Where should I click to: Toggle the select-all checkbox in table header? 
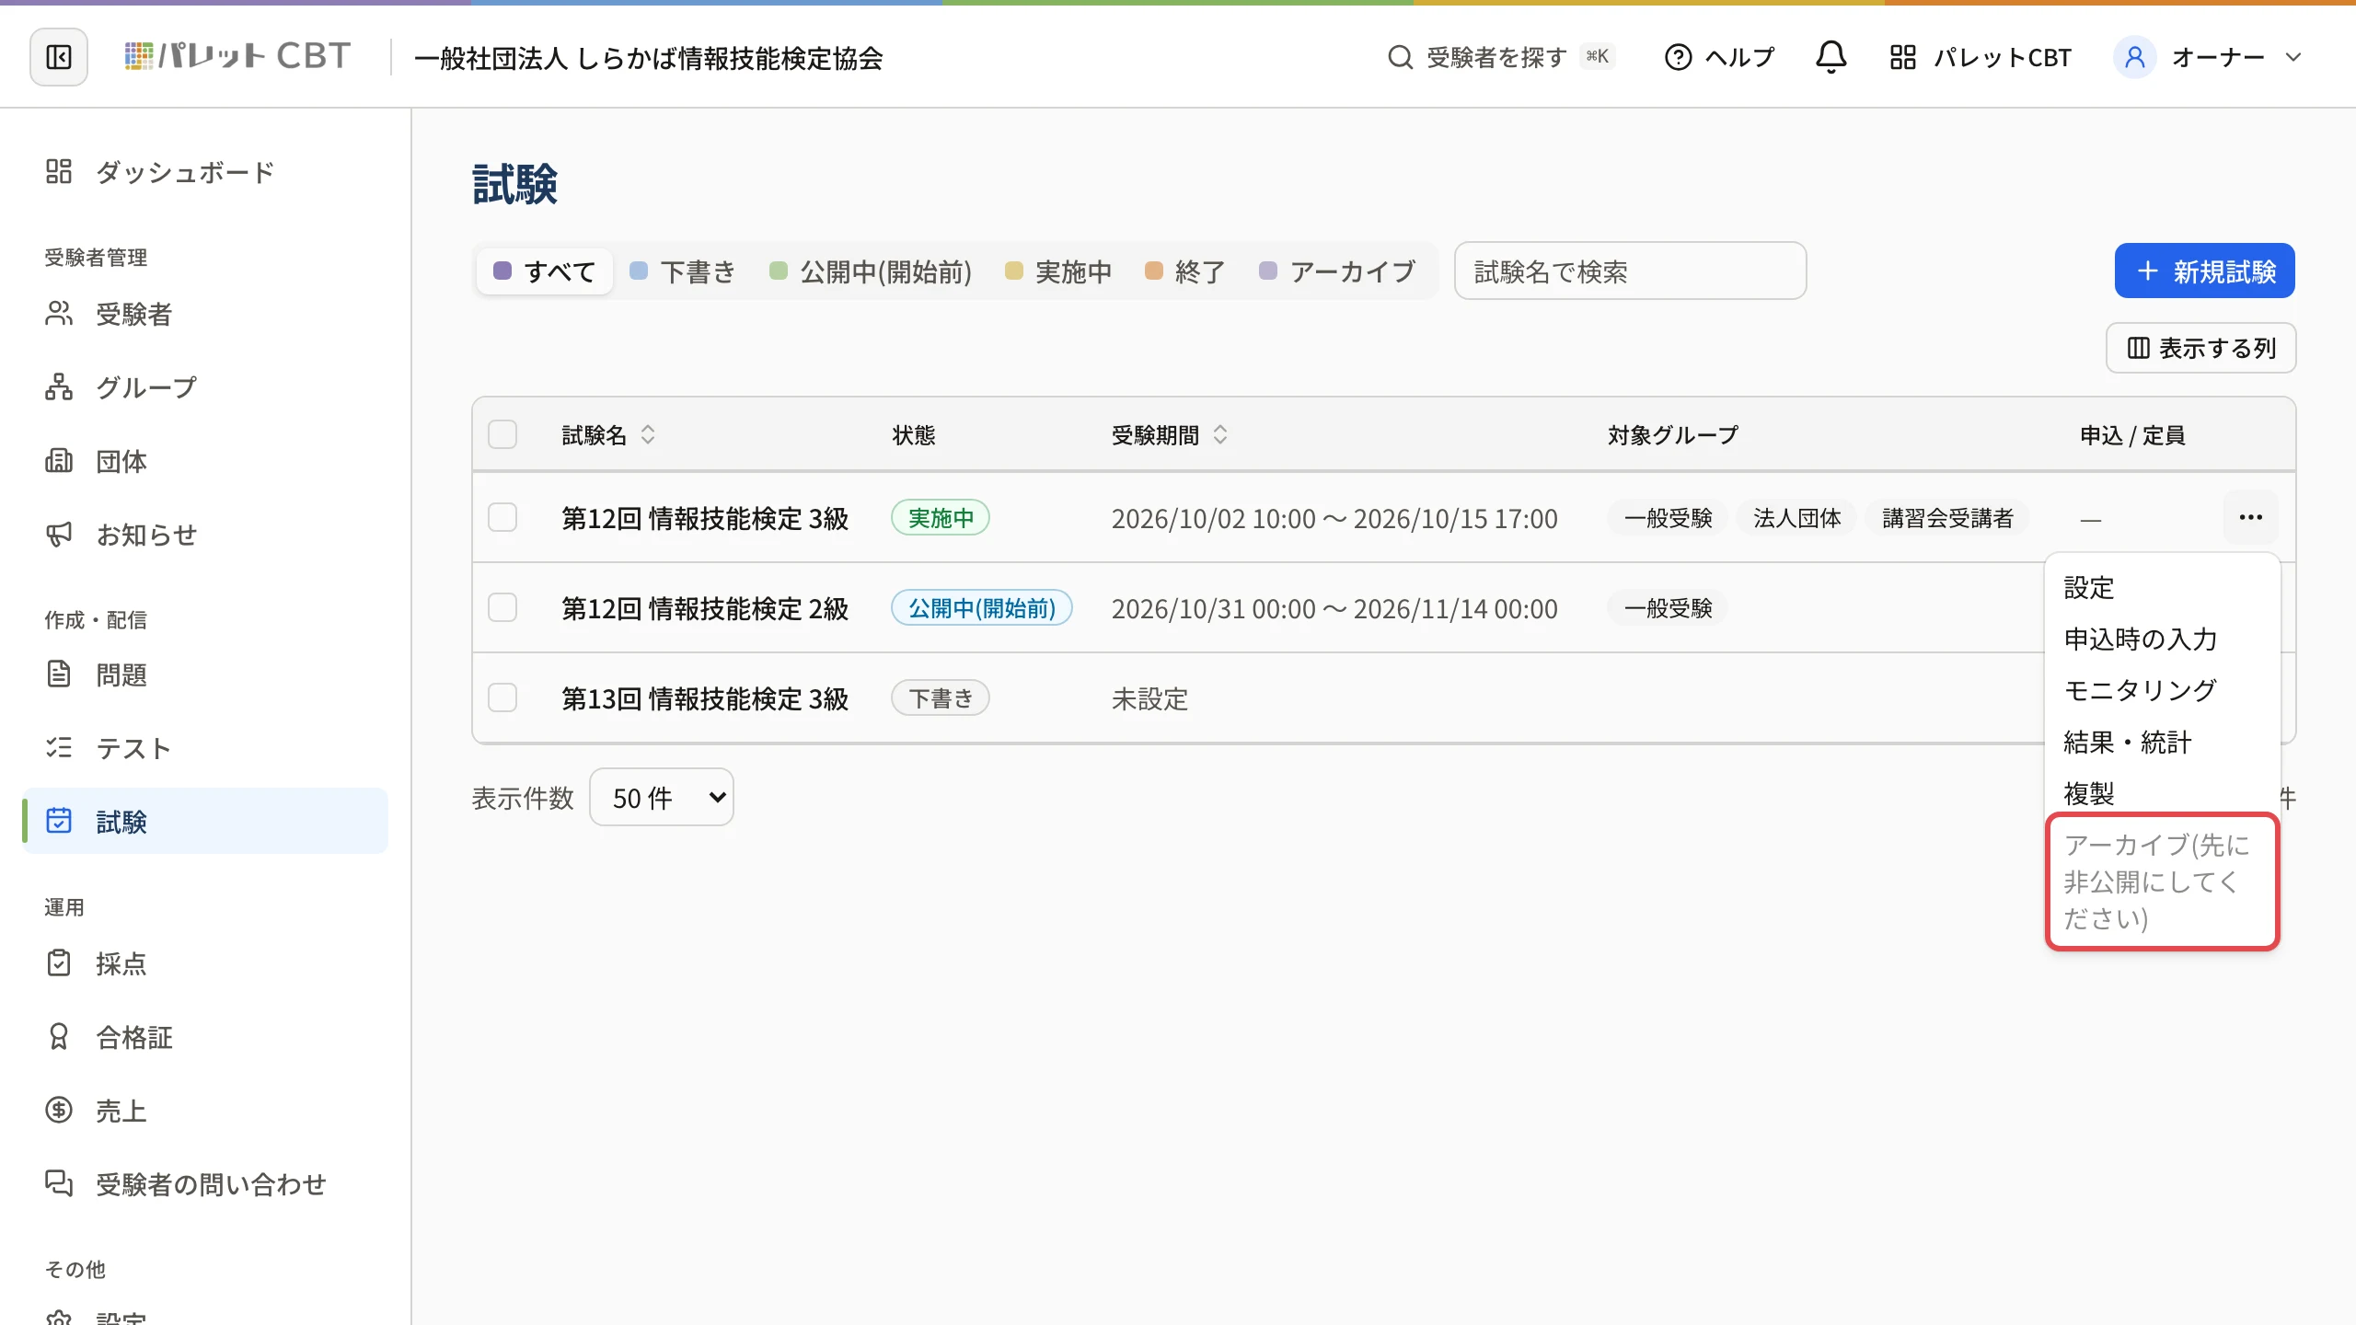click(502, 434)
